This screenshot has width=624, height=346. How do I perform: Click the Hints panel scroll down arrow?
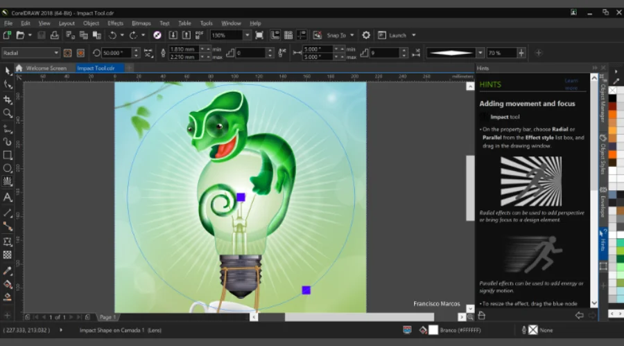594,304
